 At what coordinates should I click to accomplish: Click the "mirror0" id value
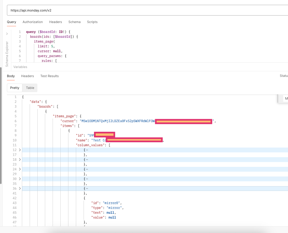point(111,203)
